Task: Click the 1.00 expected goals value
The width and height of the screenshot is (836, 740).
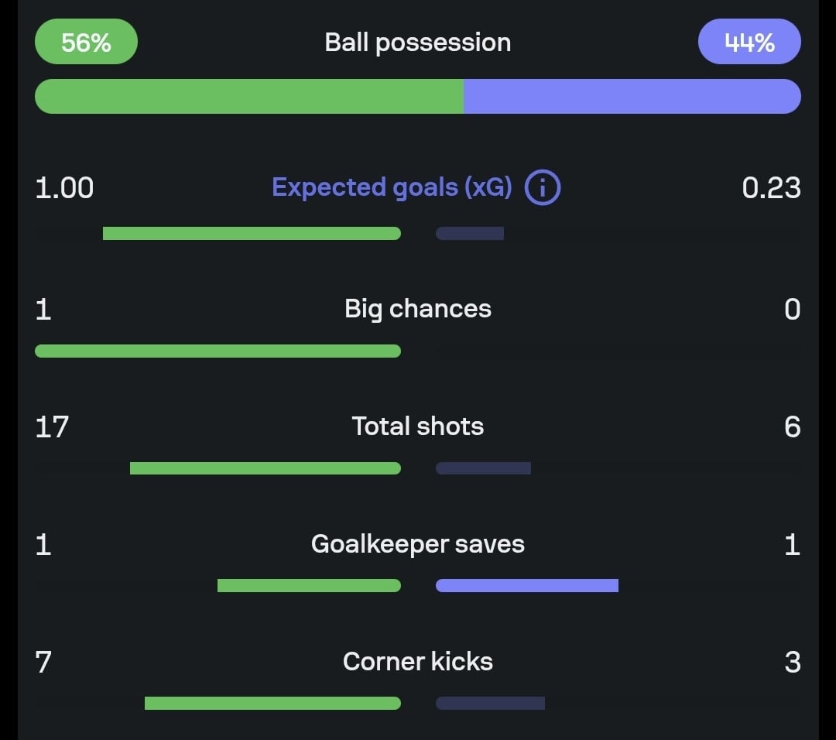Action: 64,188
